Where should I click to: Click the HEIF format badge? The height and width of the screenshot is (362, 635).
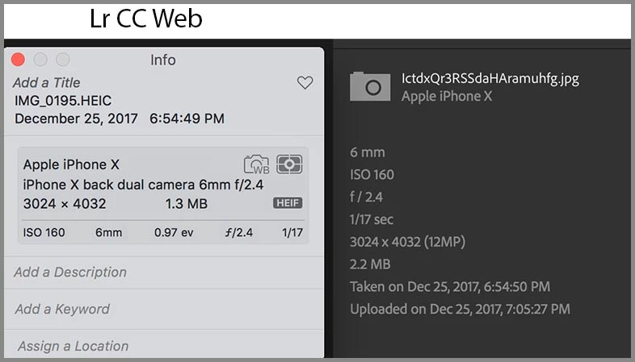pyautogui.click(x=288, y=204)
